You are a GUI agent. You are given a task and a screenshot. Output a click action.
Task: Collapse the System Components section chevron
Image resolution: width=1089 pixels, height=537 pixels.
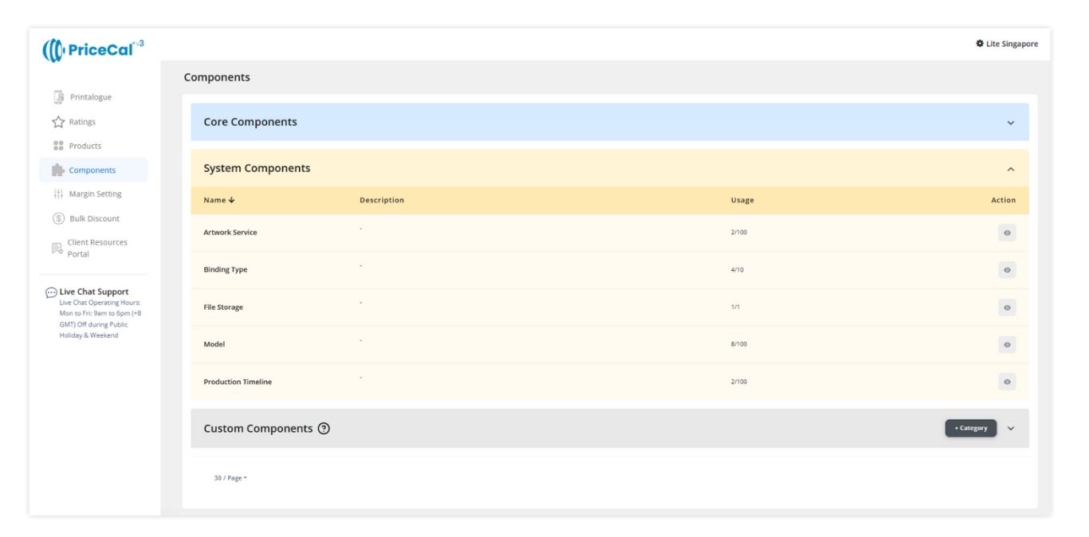[1011, 169]
